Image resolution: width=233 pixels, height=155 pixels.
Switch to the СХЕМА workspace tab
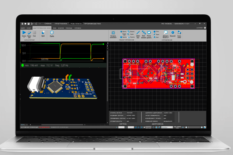[48, 24]
